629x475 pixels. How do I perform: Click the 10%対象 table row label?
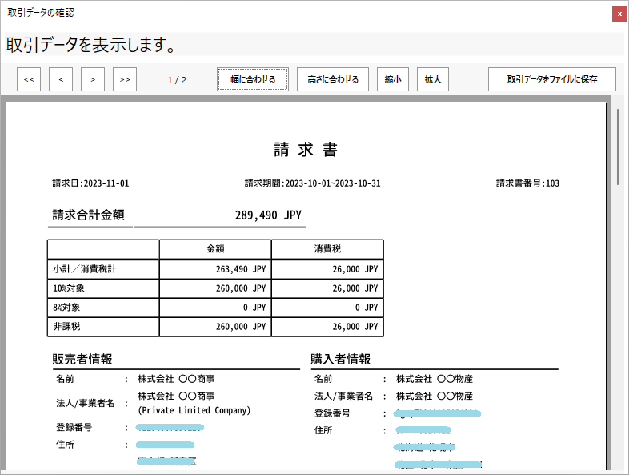coord(69,288)
